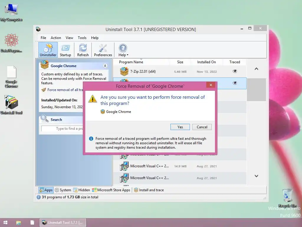Click the warning triangle icon in dialog

92,99
